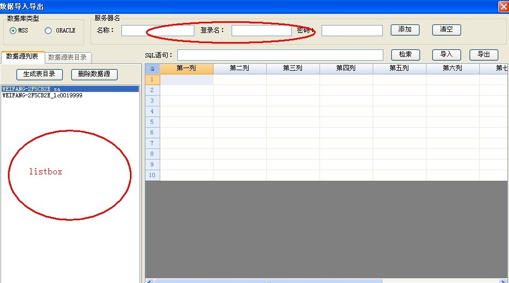The width and height of the screenshot is (509, 283).
Task: Select the WEIFANG-2F5CB2E_sa data source
Action: pyautogui.click(x=70, y=89)
